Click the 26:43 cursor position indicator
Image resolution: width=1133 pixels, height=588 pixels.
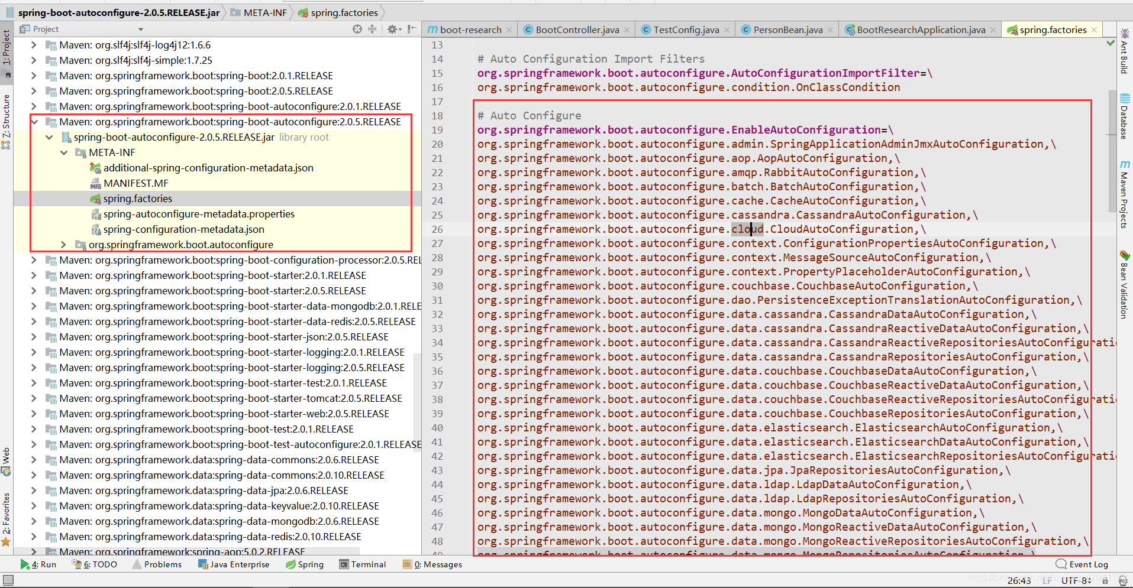(x=1019, y=580)
